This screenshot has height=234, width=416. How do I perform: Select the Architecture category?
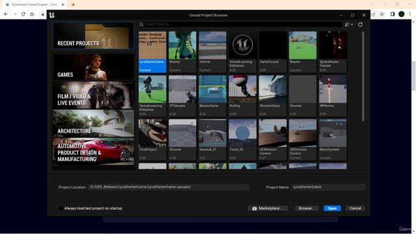click(x=94, y=123)
